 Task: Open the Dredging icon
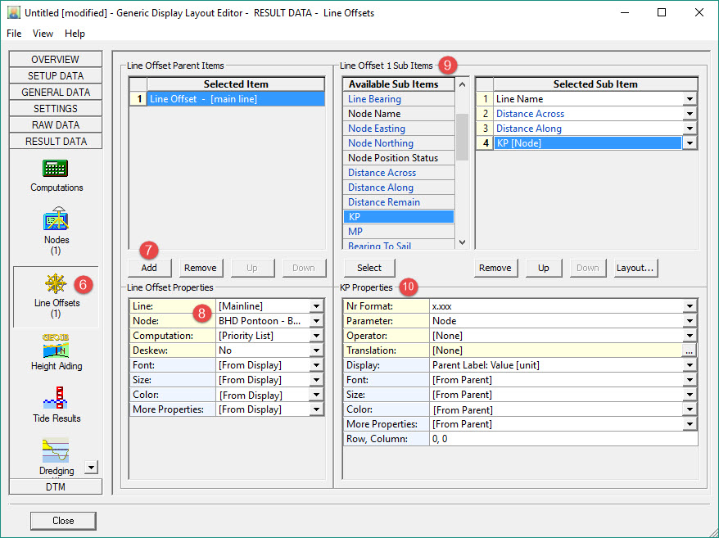[56, 451]
